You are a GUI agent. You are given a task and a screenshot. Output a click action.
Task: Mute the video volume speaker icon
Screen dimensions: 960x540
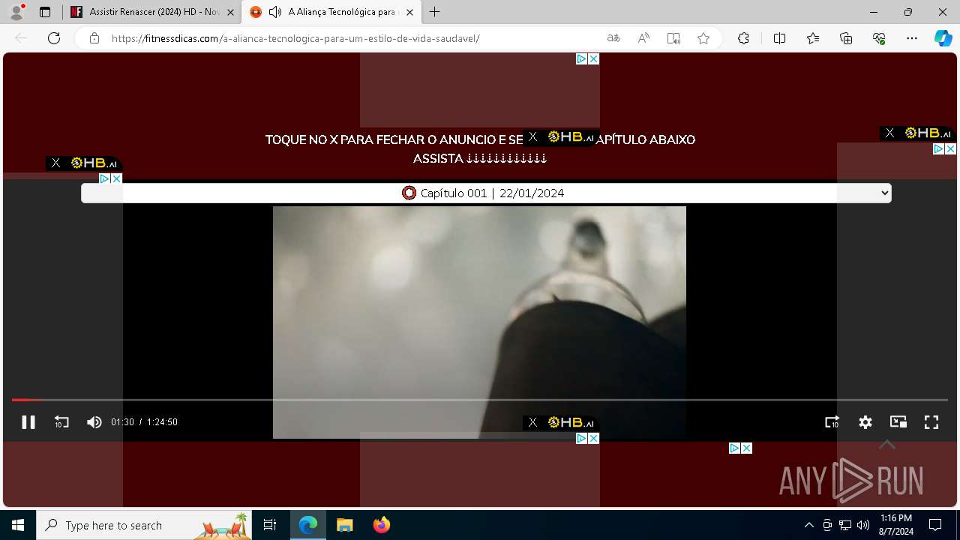click(94, 422)
